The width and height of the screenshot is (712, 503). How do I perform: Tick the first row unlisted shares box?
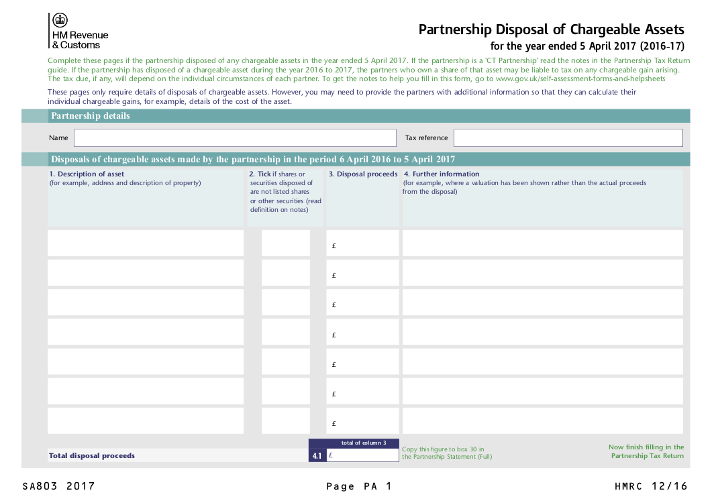click(286, 243)
